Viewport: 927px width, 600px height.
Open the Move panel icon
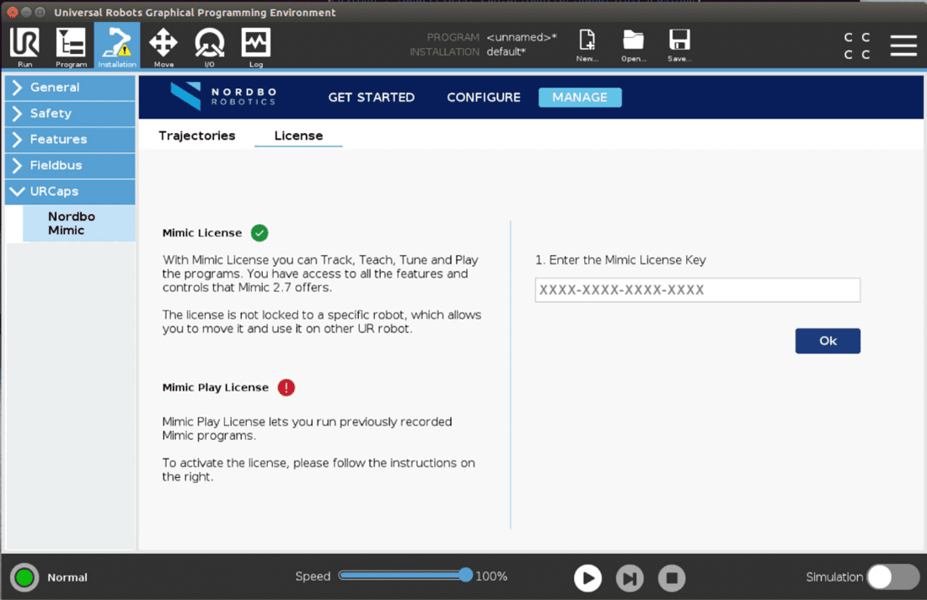(x=163, y=45)
